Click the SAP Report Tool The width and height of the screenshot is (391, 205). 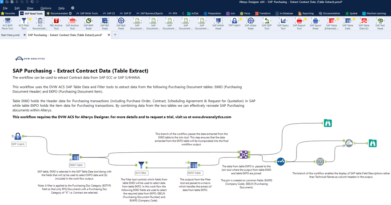click(x=299, y=24)
